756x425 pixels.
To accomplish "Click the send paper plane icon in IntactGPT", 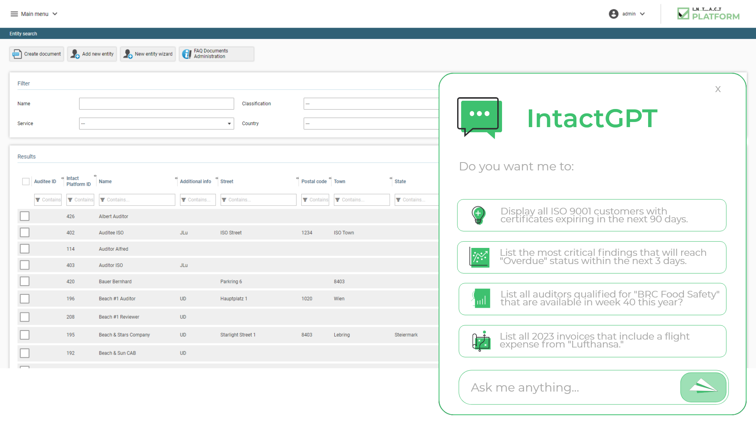I will tap(703, 387).
